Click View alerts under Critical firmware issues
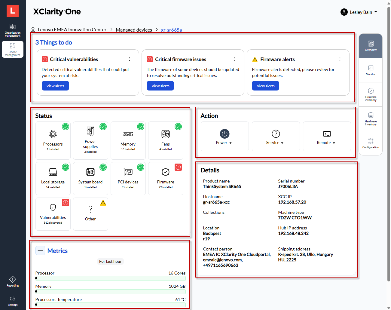 [160, 86]
